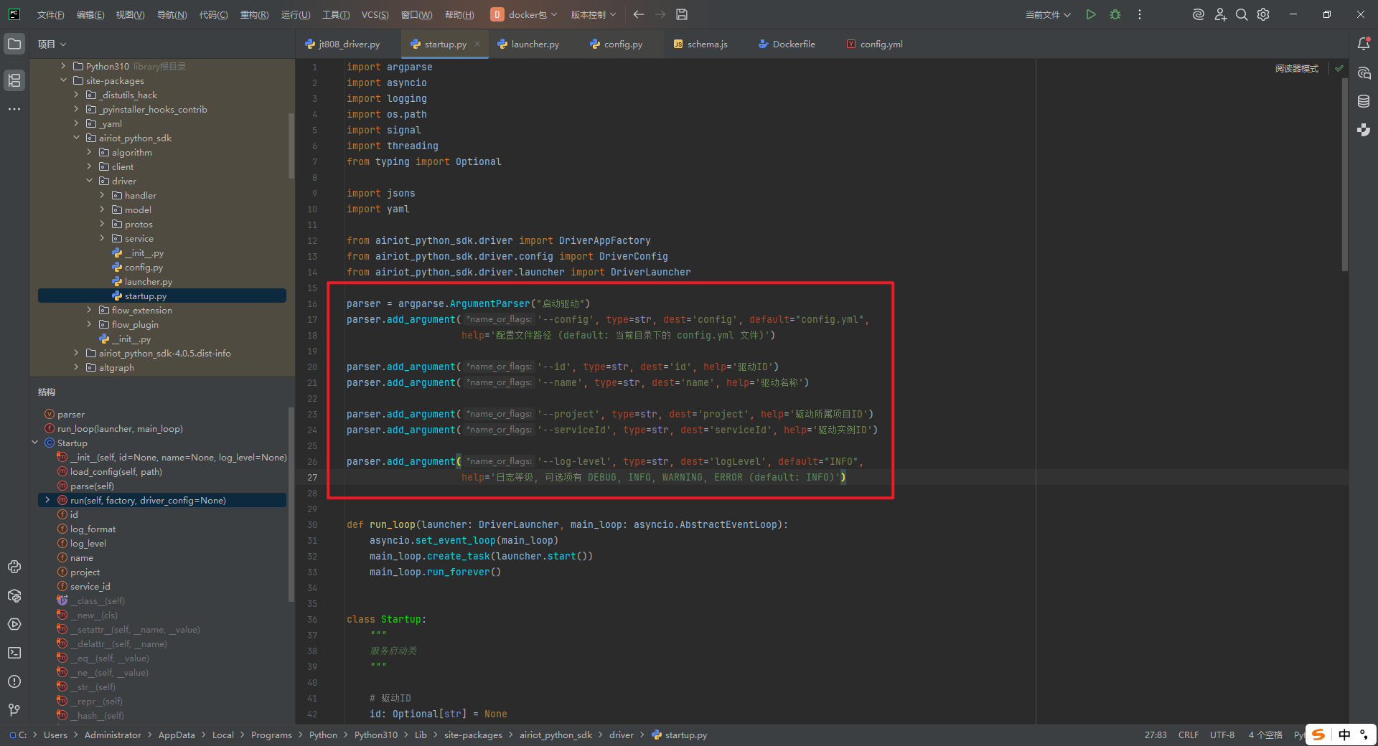Open the 项目 view dropdown
The height and width of the screenshot is (746, 1378).
tap(52, 44)
